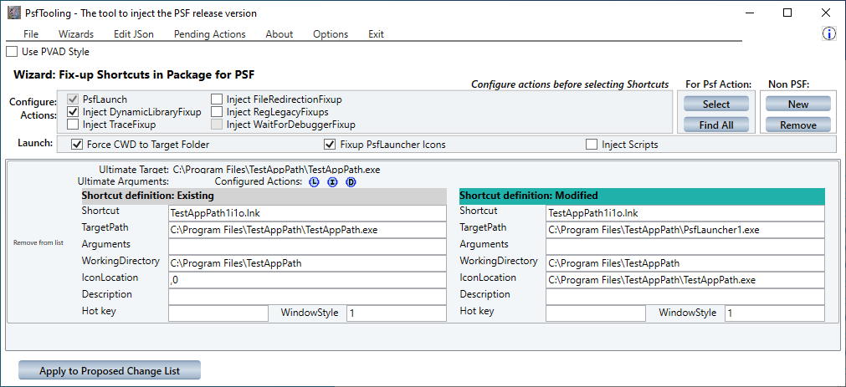Open the Edit JSon menu
The image size is (846, 387).
pyautogui.click(x=133, y=34)
